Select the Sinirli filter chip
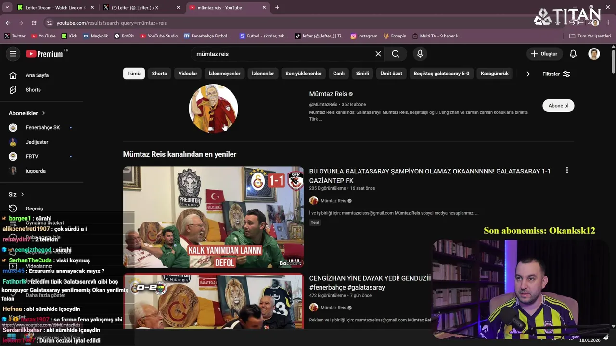 [362, 74]
